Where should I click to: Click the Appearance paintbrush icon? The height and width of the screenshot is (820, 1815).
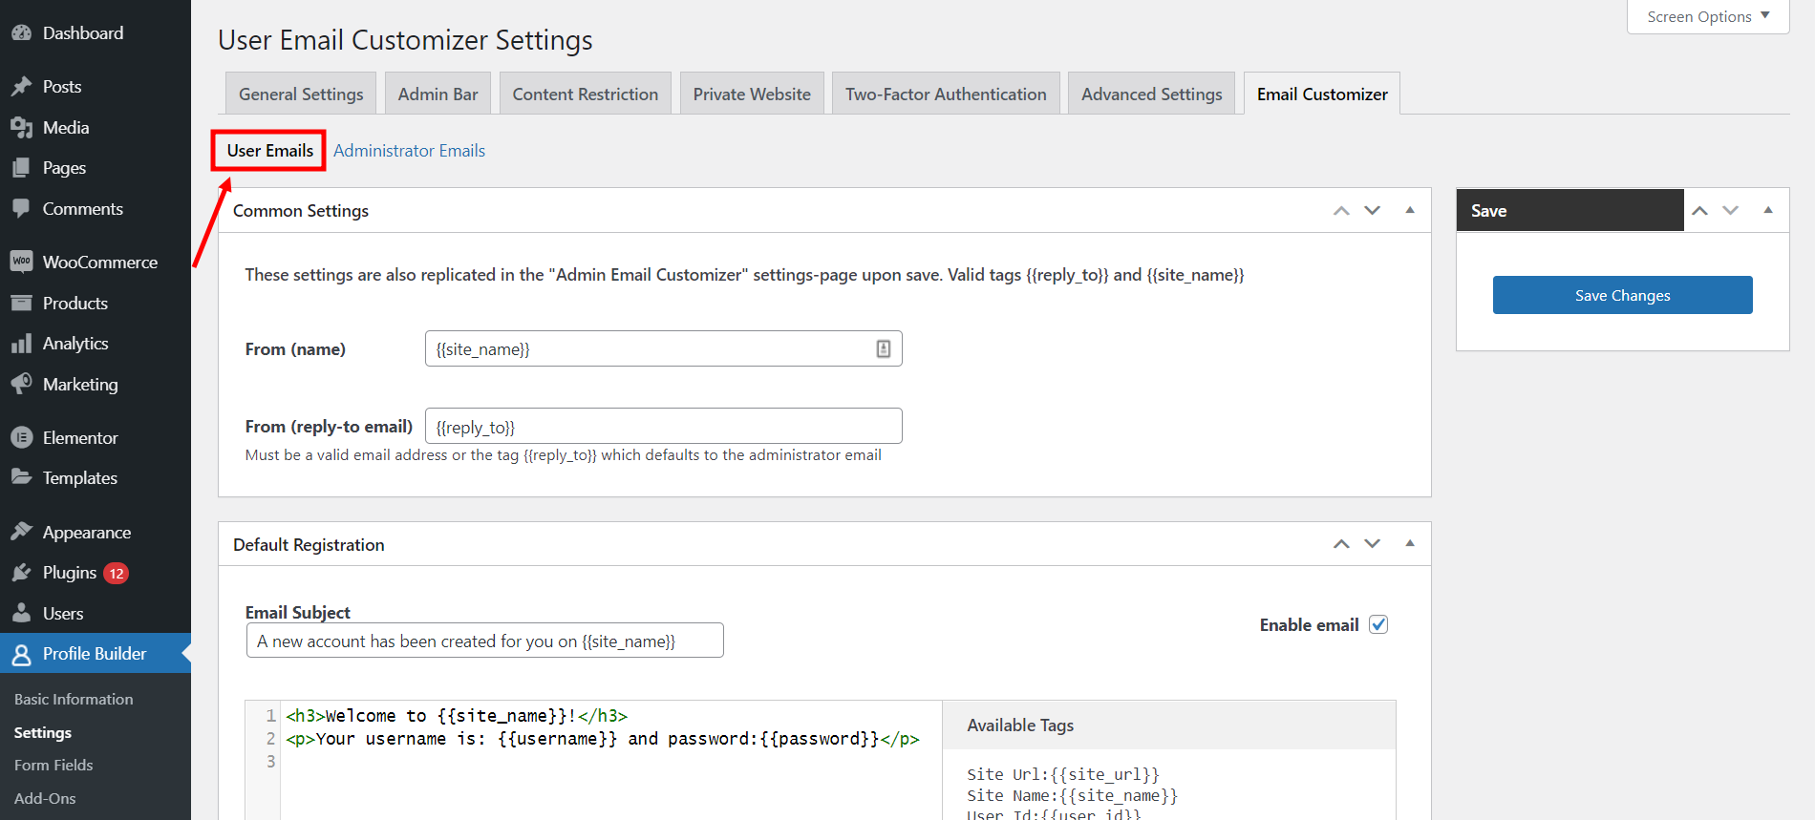21,532
